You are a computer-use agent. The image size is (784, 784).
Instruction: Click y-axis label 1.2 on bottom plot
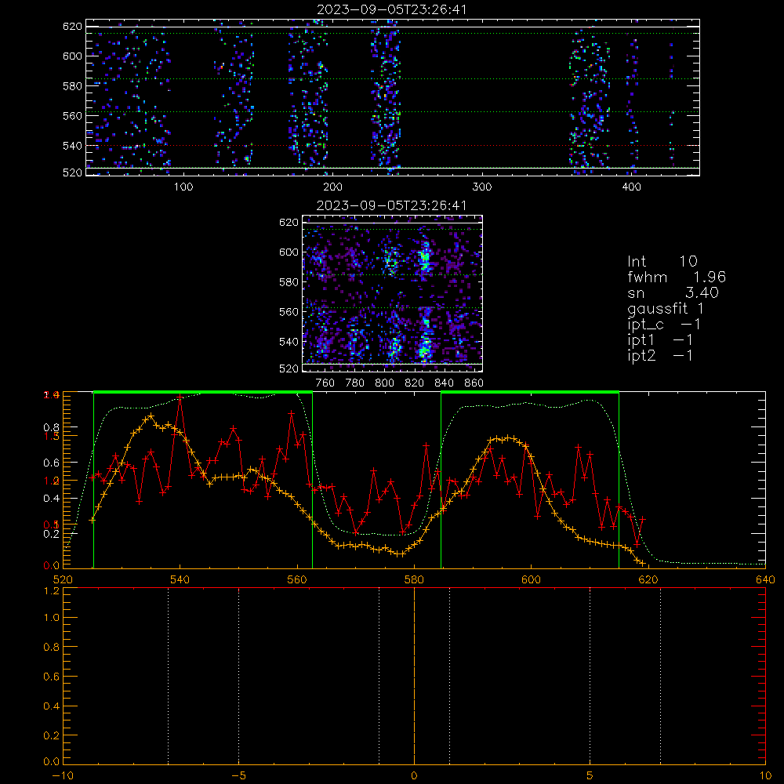pos(52,590)
